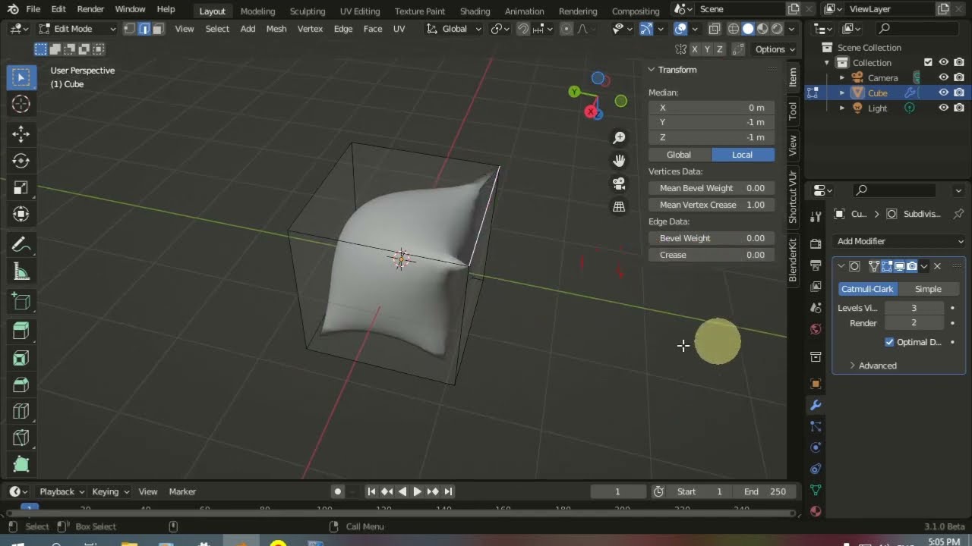Viewport: 972px width, 546px height.
Task: Select the Annotate pencil tool
Action: (x=21, y=245)
